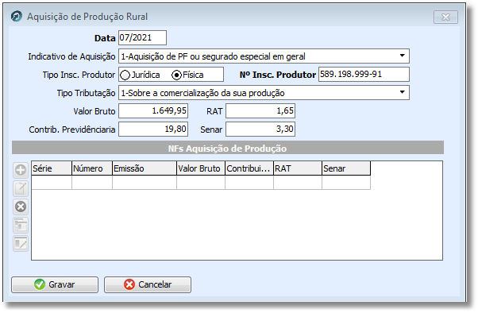Close the Aquisição de Produção Rural window
Image resolution: width=478 pixels, height=313 pixels.
pos(445,17)
